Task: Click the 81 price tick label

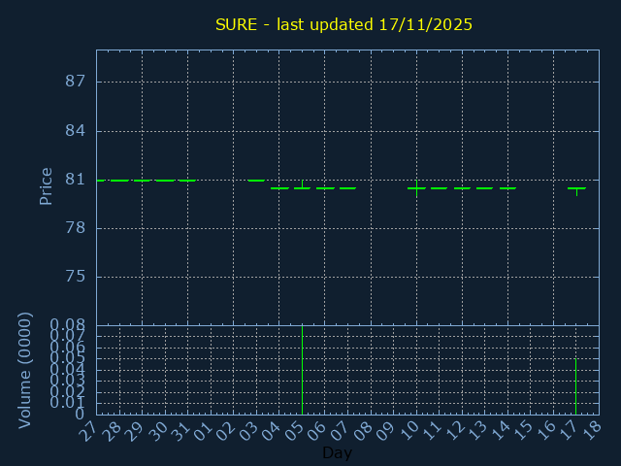Action: [x=76, y=180]
